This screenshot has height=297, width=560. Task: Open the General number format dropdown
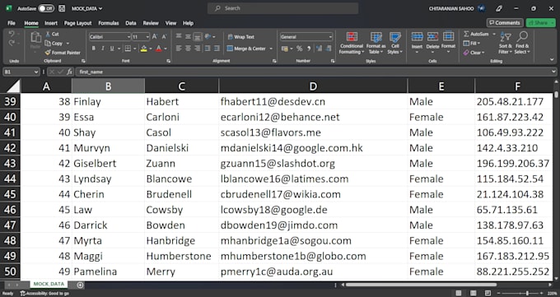click(330, 37)
